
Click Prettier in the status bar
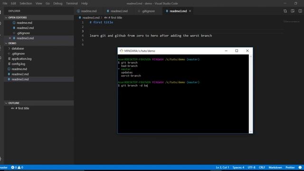290,167
